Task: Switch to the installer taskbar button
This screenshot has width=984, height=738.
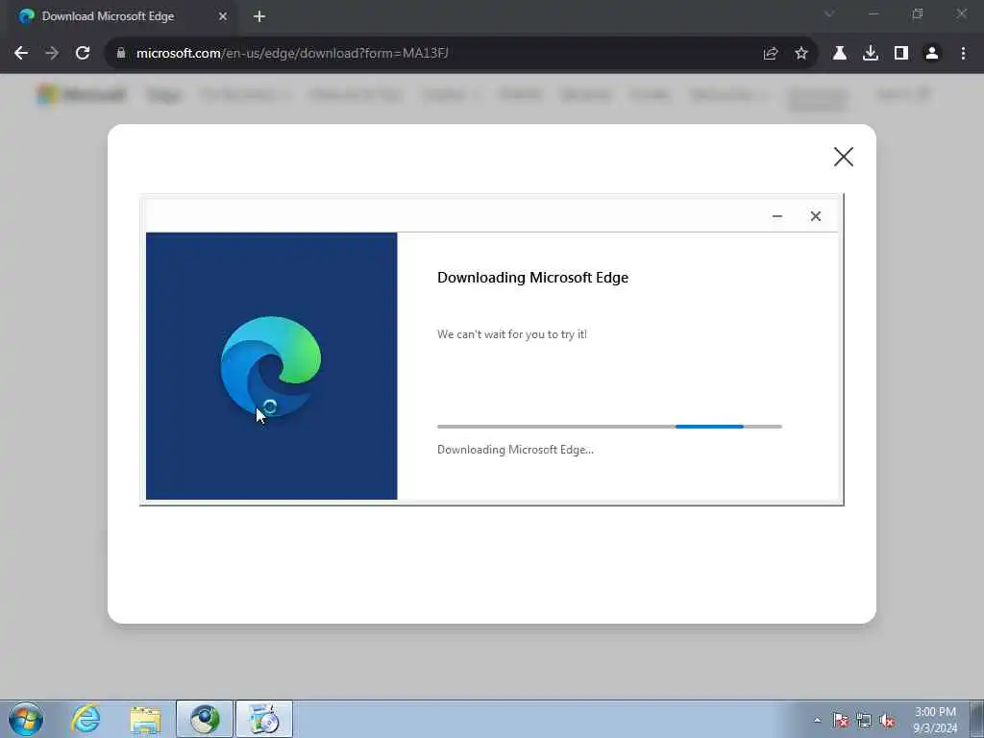Action: pyautogui.click(x=264, y=719)
